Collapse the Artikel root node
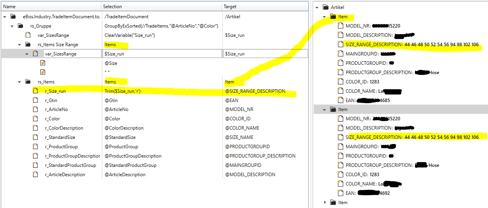 click(317, 7)
